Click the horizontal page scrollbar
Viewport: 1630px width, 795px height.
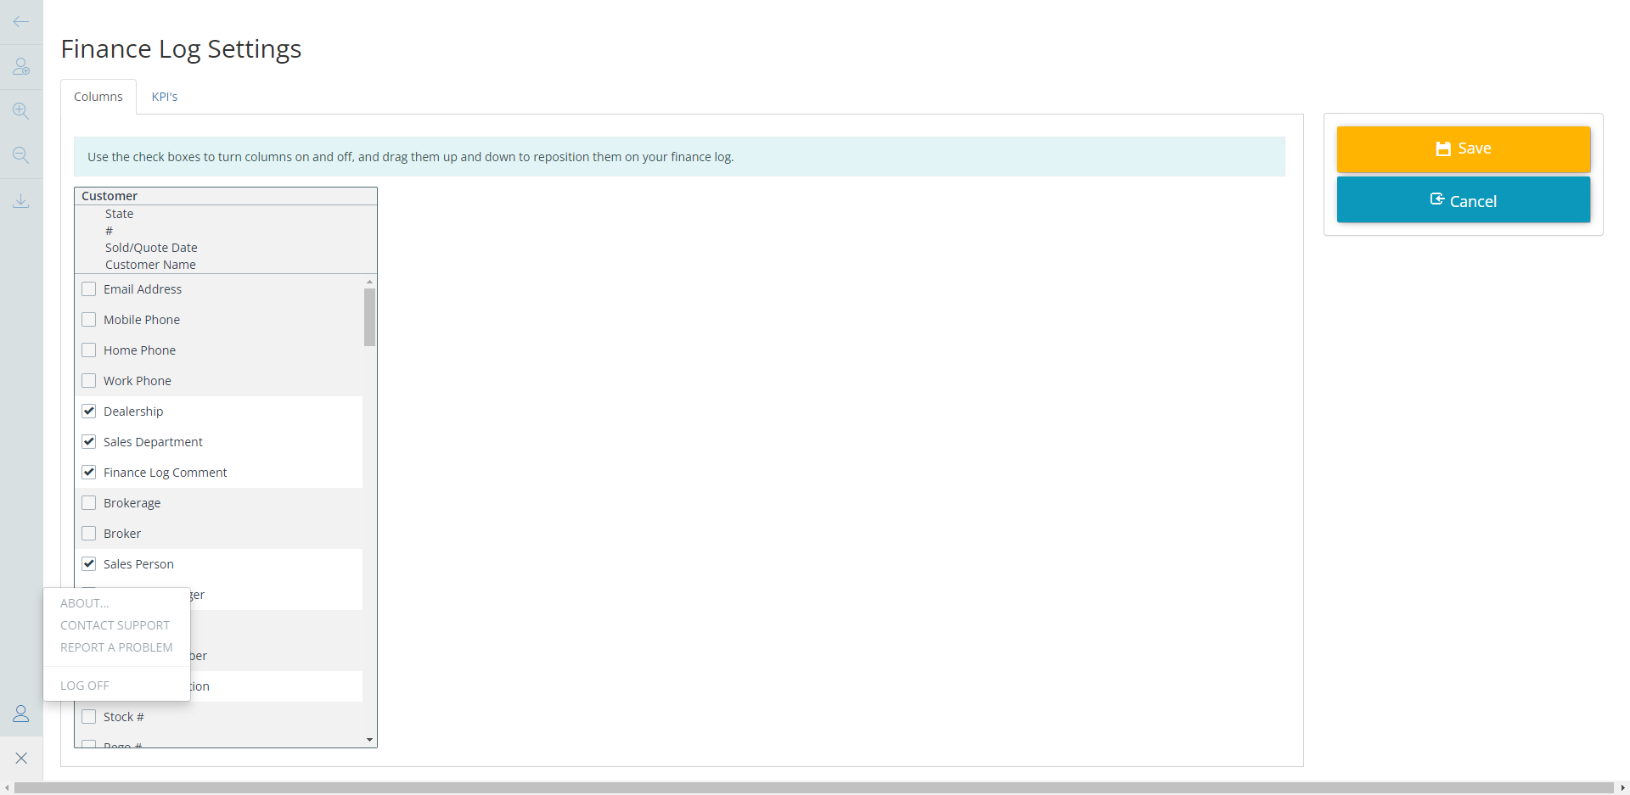tap(813, 788)
